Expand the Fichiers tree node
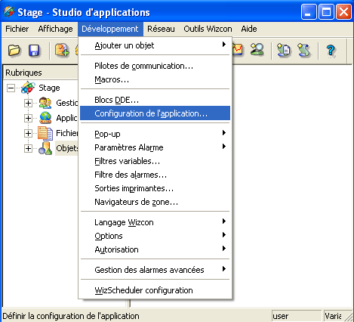Image resolution: width=354 pixels, height=322 pixels. pyautogui.click(x=28, y=133)
